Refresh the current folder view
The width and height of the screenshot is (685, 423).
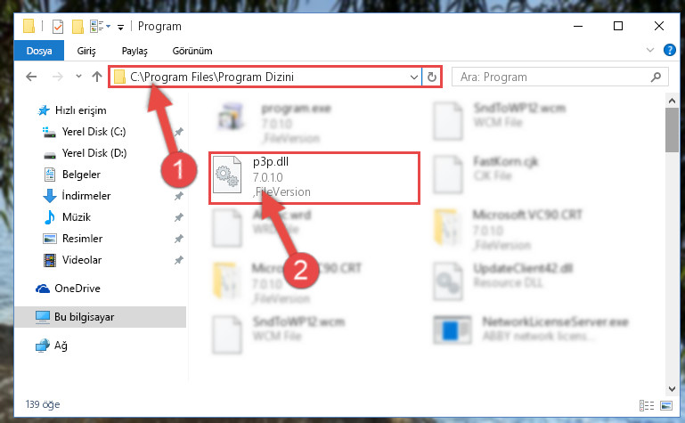click(432, 77)
